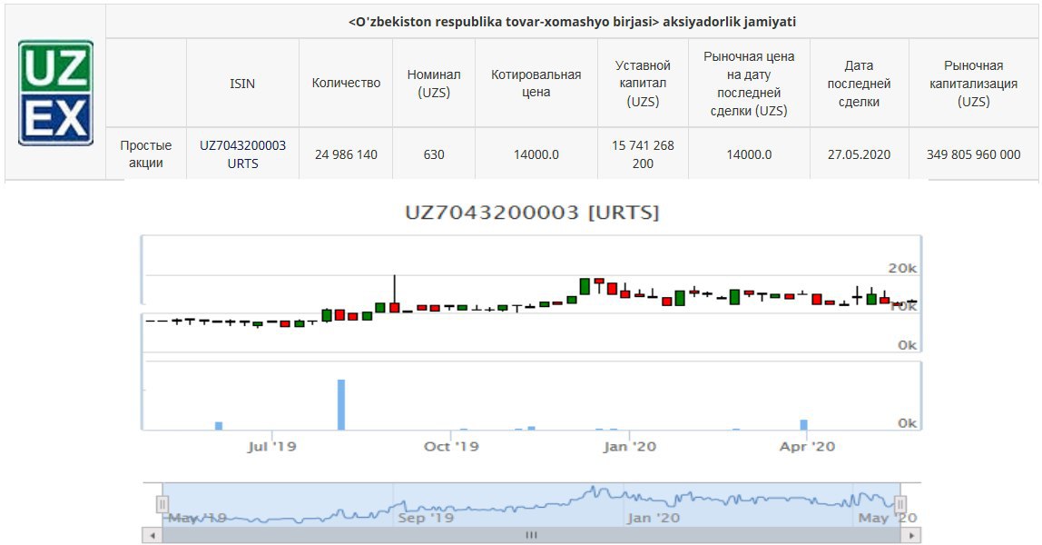Image resolution: width=1042 pixels, height=545 pixels.
Task: Click the scrollbar left arrow button
Action: 152,534
